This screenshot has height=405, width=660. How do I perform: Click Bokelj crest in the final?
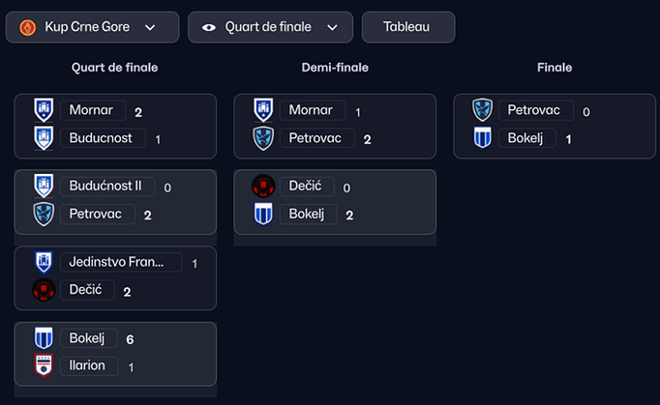tap(482, 138)
